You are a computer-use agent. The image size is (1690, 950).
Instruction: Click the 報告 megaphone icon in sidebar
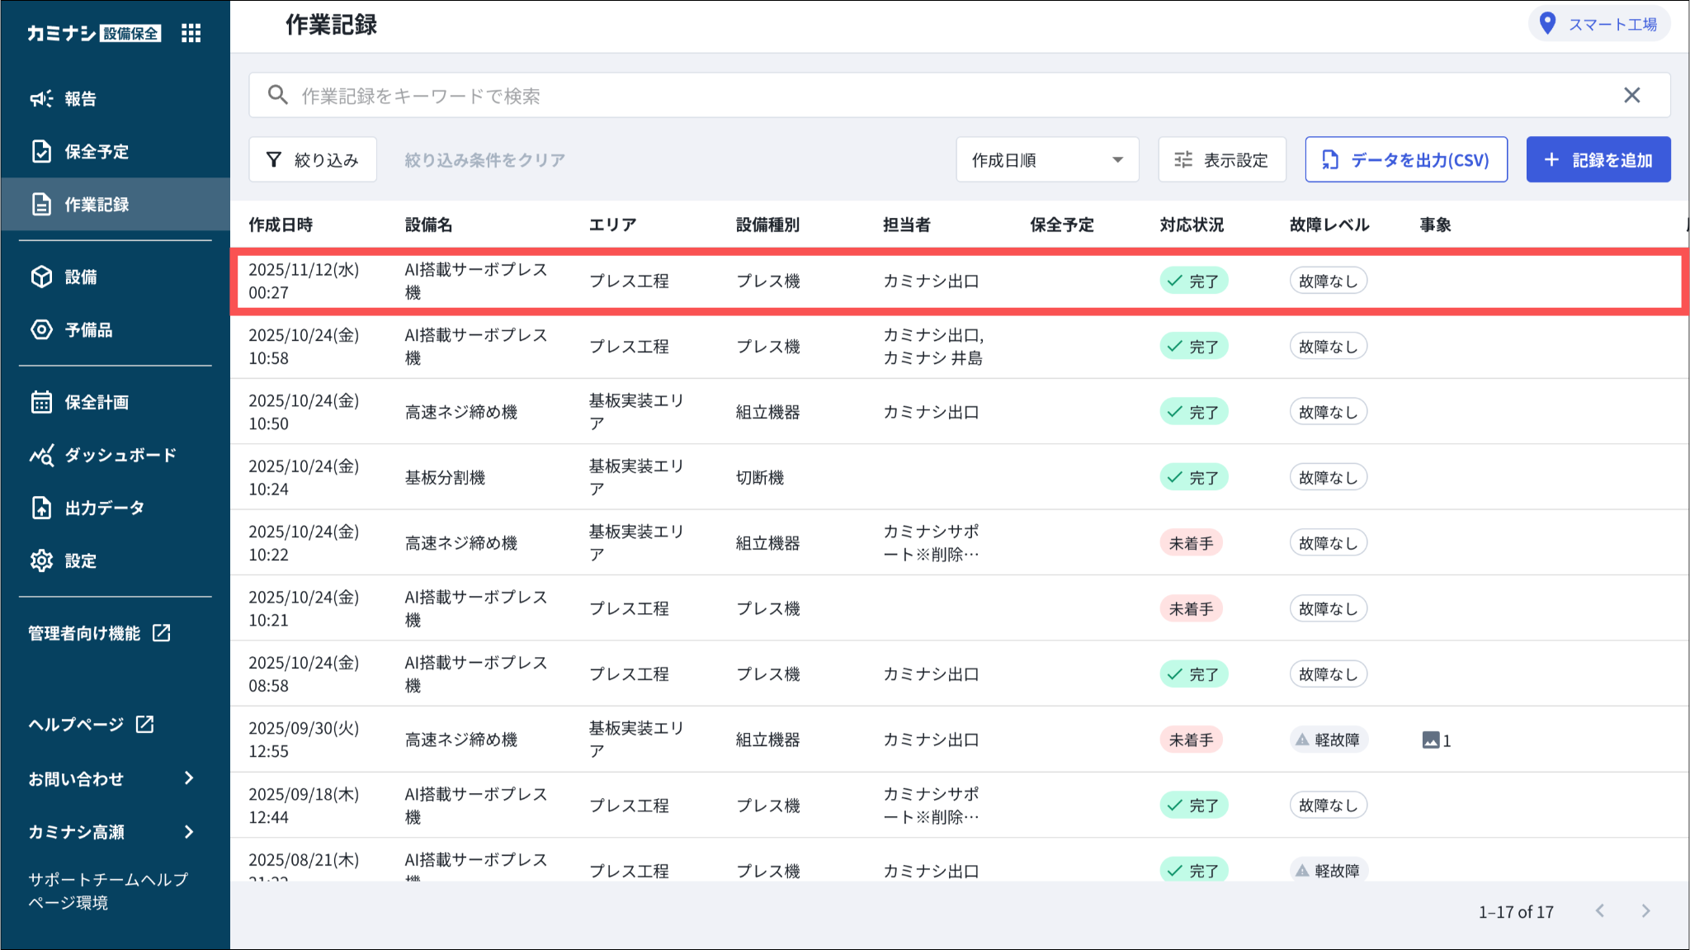click(41, 99)
